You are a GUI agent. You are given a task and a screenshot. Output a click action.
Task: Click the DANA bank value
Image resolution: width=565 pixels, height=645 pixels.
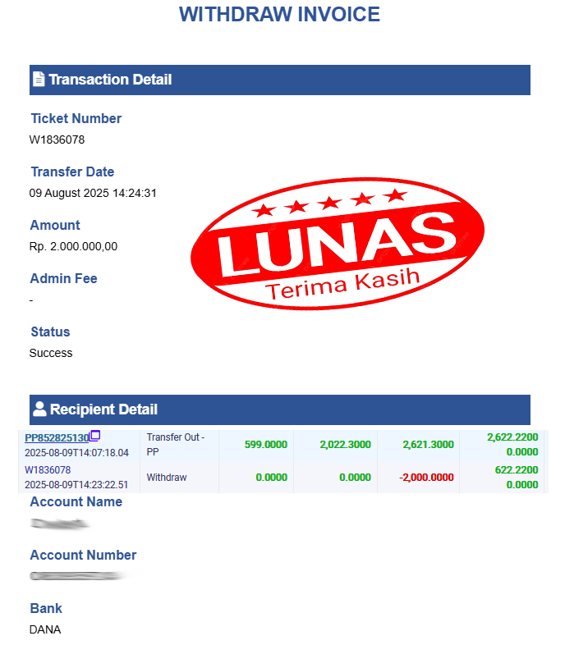[x=45, y=629]
